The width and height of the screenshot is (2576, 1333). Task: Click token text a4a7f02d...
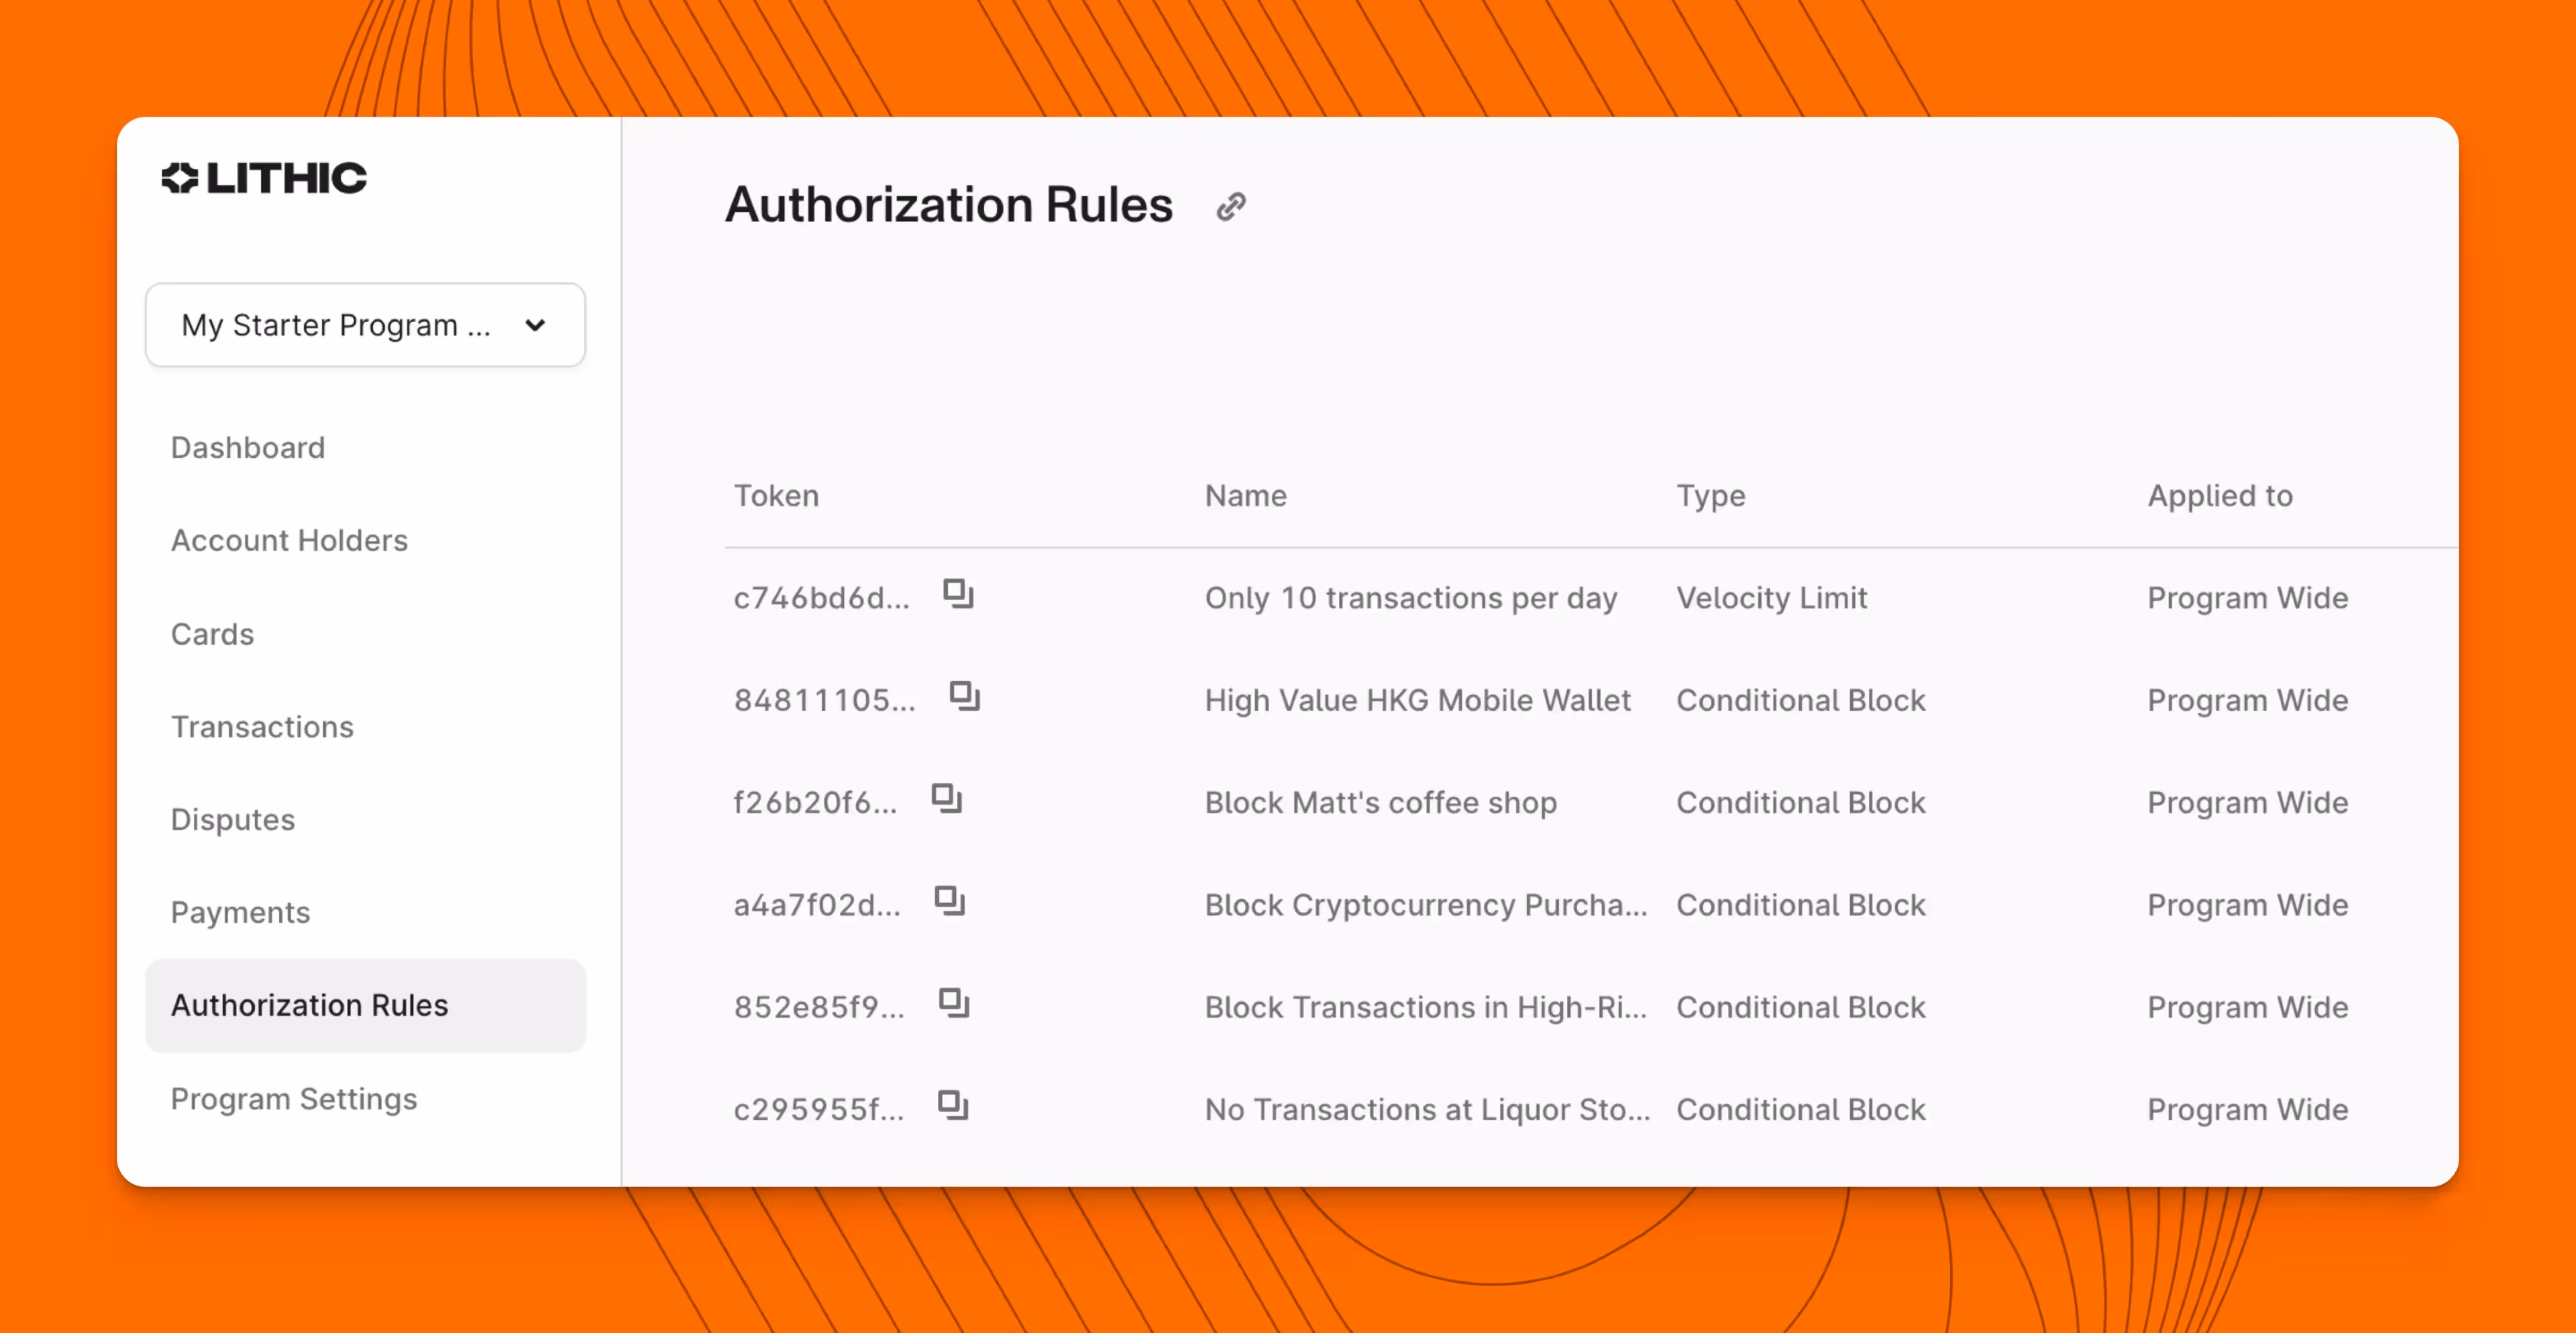pos(817,905)
